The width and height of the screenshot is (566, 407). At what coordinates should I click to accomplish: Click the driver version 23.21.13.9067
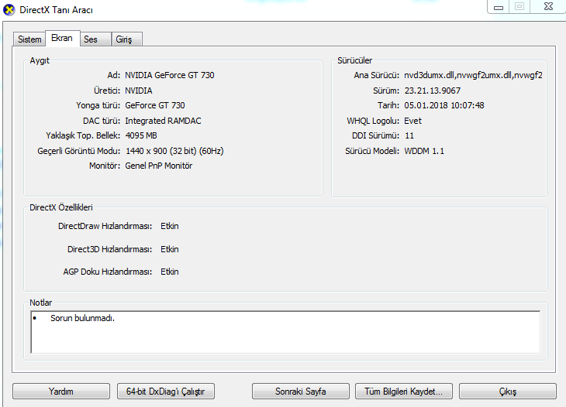click(x=433, y=91)
